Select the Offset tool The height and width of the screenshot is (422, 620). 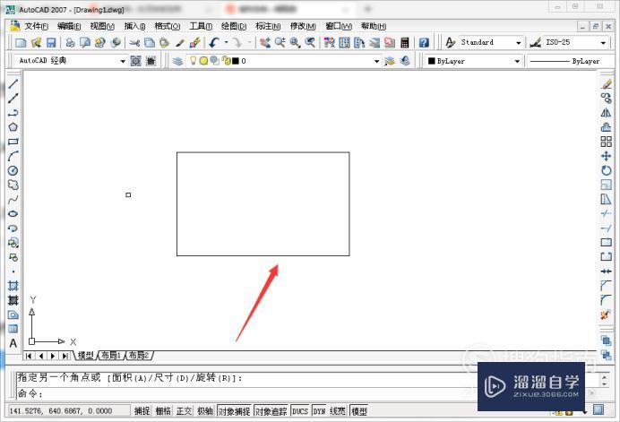(607, 127)
